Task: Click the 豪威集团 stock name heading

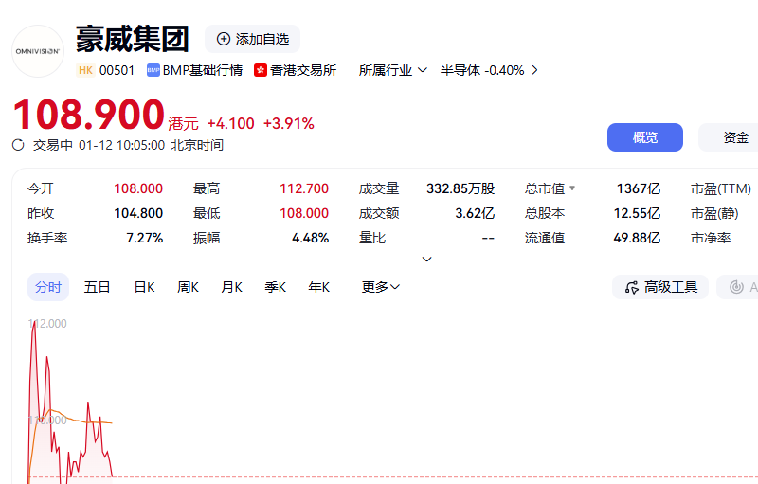Action: (132, 39)
